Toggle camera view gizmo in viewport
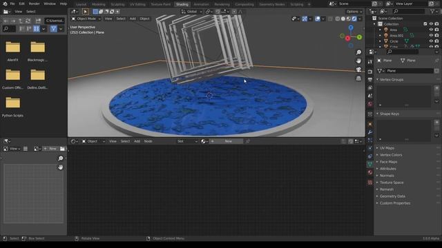 pyautogui.click(x=358, y=70)
